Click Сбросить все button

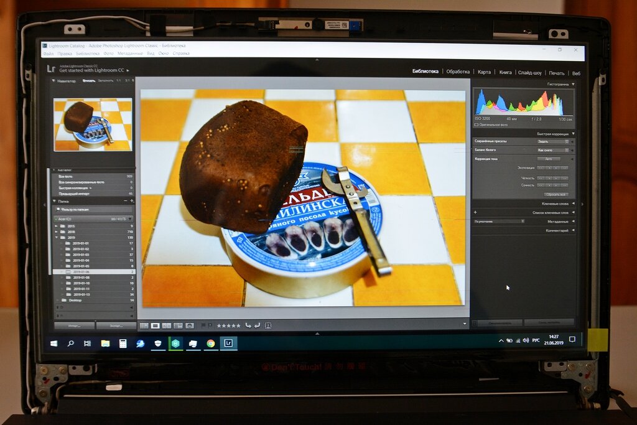tap(556, 195)
